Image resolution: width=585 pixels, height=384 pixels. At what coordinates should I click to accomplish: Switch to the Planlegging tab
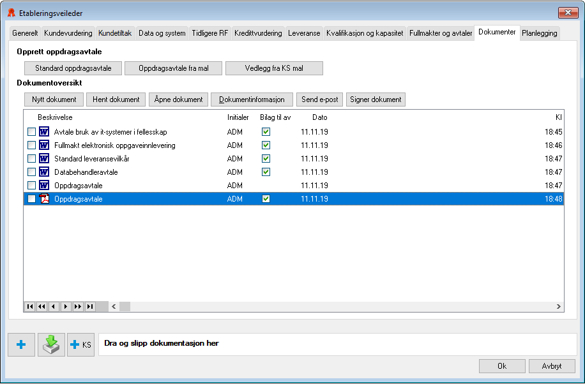click(540, 33)
